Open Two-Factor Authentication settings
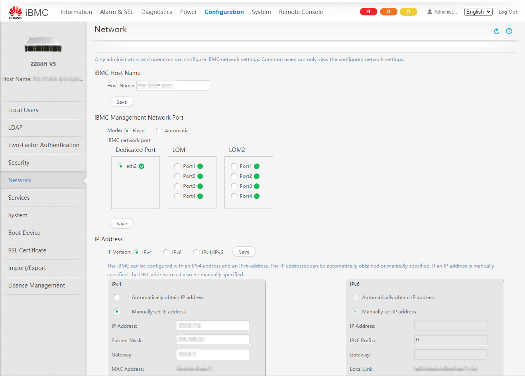This screenshot has width=525, height=376. pyautogui.click(x=43, y=145)
